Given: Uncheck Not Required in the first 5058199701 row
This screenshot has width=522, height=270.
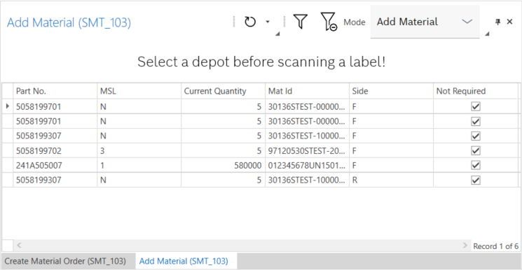Looking at the screenshot, I should [476, 106].
